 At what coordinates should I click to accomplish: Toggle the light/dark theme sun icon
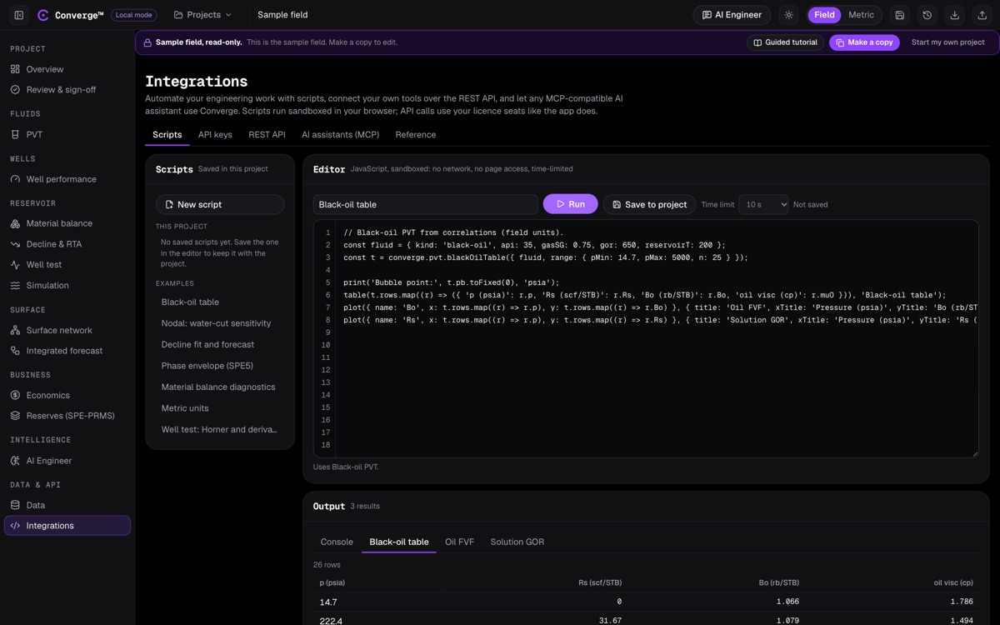[x=788, y=15]
